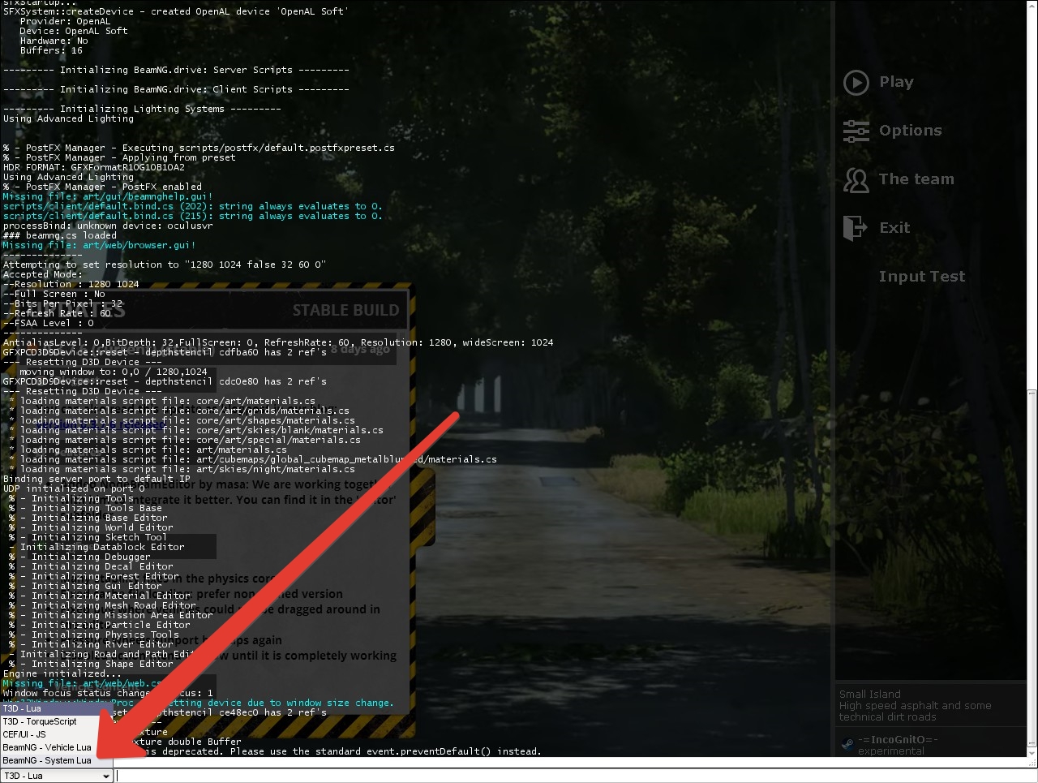Click the Exit door icon
The image size is (1038, 783).
click(x=856, y=228)
